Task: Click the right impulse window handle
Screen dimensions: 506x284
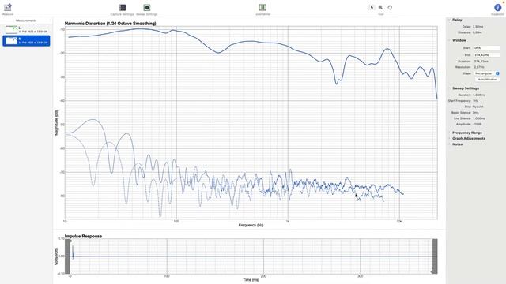Action: click(x=435, y=256)
